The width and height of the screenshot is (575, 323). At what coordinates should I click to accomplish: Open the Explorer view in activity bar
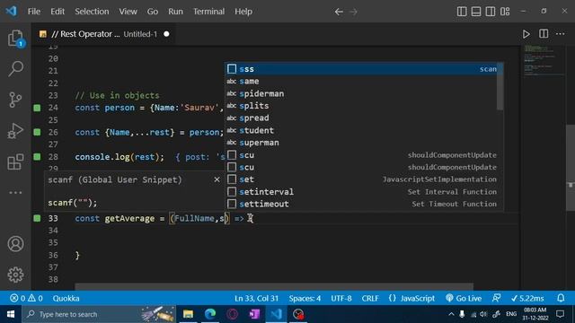coord(15,38)
